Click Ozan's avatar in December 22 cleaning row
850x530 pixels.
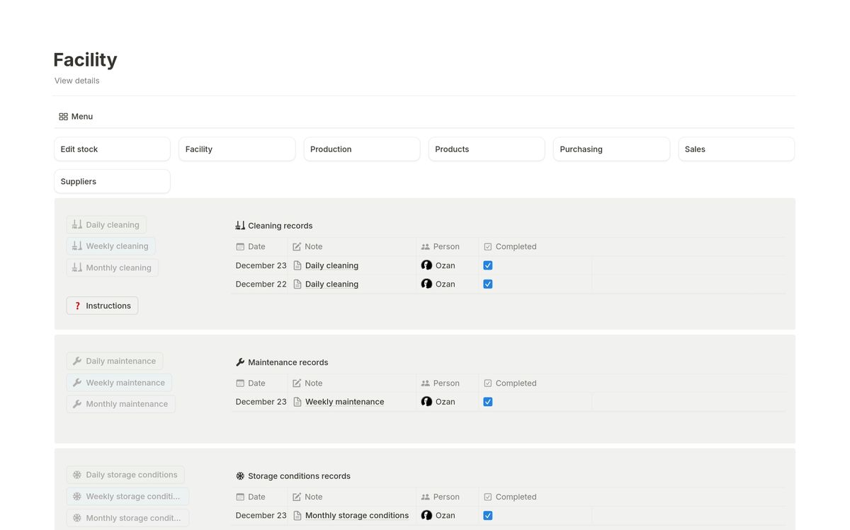426,284
